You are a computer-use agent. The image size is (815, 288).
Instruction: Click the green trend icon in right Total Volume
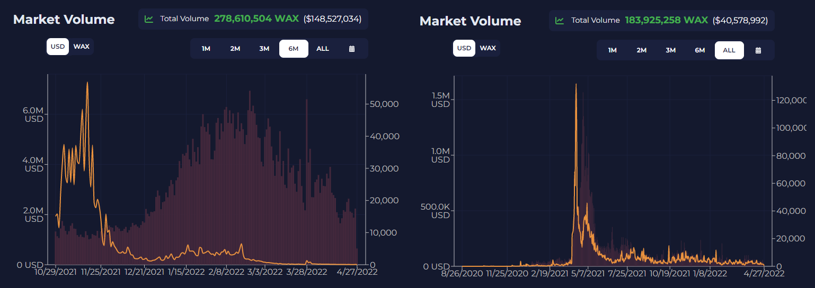pyautogui.click(x=560, y=21)
